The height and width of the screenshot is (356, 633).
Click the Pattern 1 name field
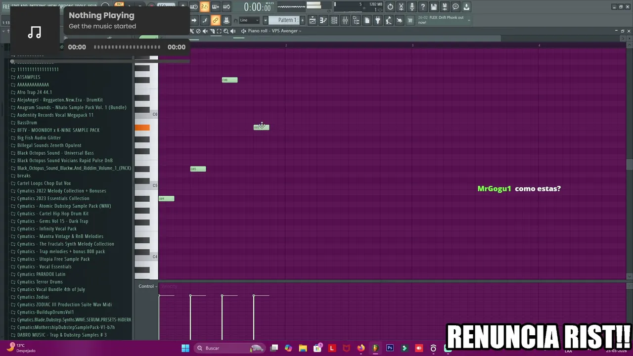(x=284, y=20)
